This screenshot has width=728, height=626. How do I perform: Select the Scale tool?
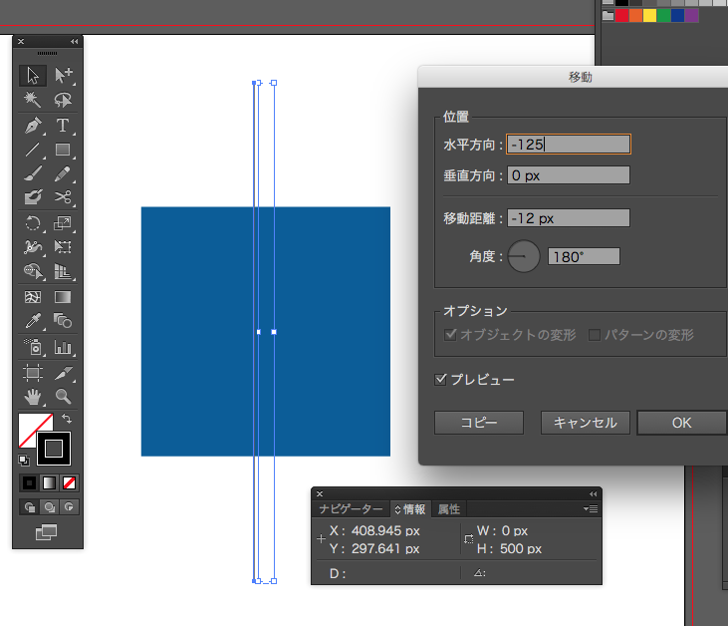63,223
